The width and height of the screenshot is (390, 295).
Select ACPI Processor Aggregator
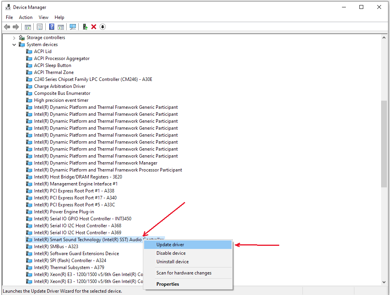tap(62, 58)
